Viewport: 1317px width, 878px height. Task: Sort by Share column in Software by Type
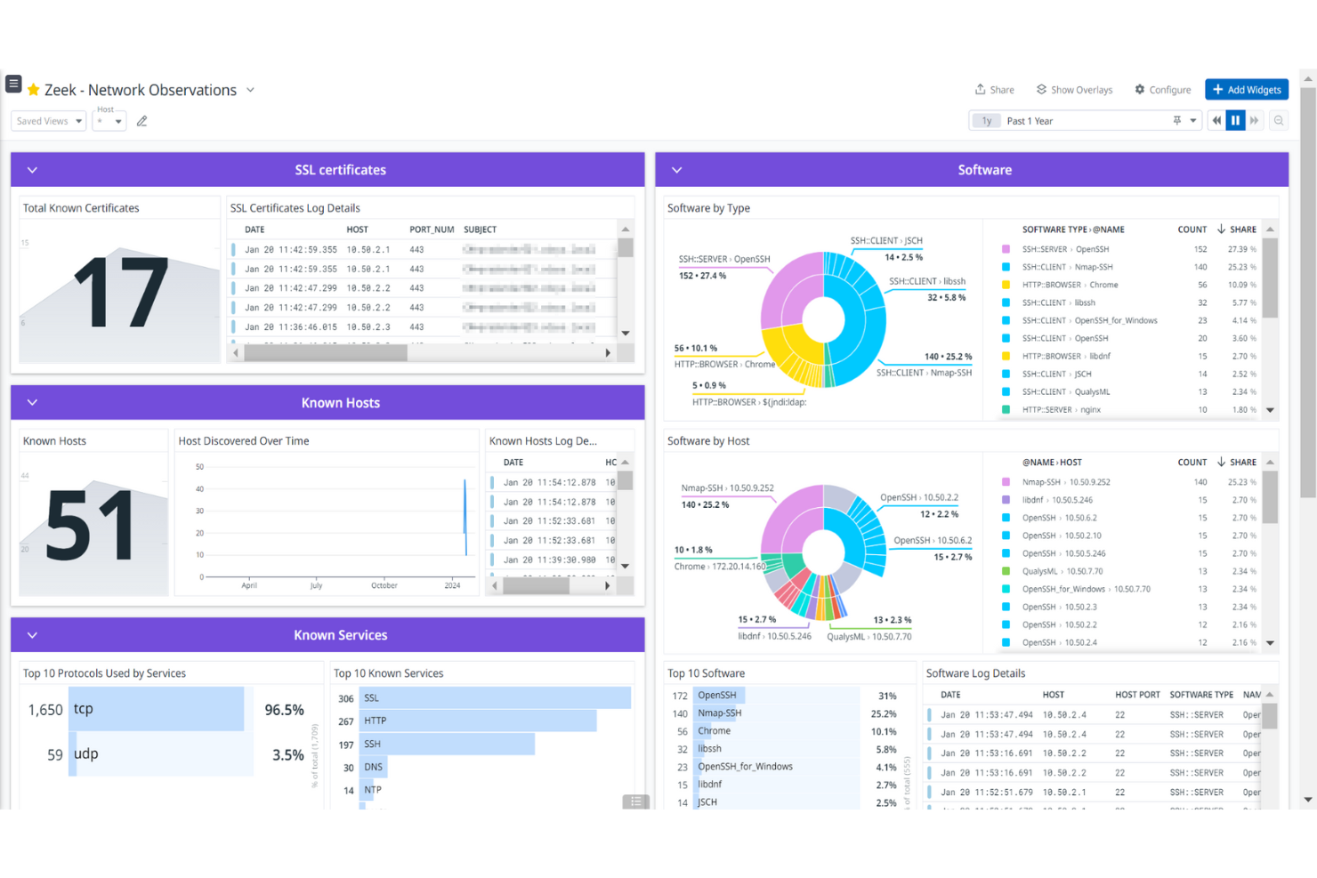click(1237, 230)
